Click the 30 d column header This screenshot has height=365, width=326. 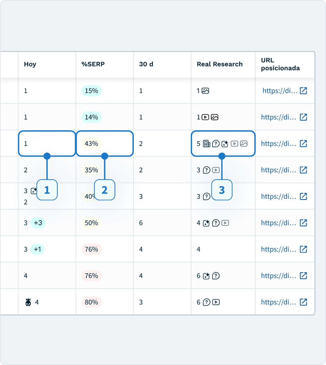point(146,64)
